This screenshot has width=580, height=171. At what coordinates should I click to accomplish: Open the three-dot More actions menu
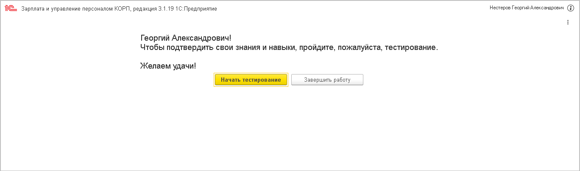[568, 22]
